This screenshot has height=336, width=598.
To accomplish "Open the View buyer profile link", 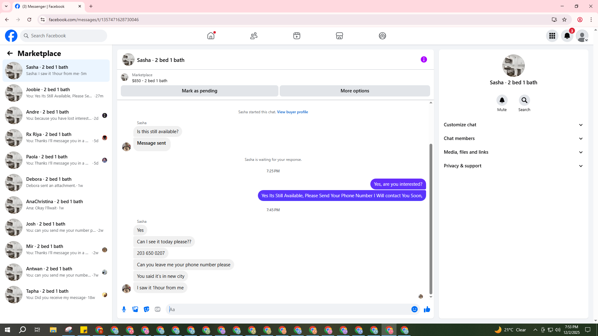I will click(x=292, y=112).
